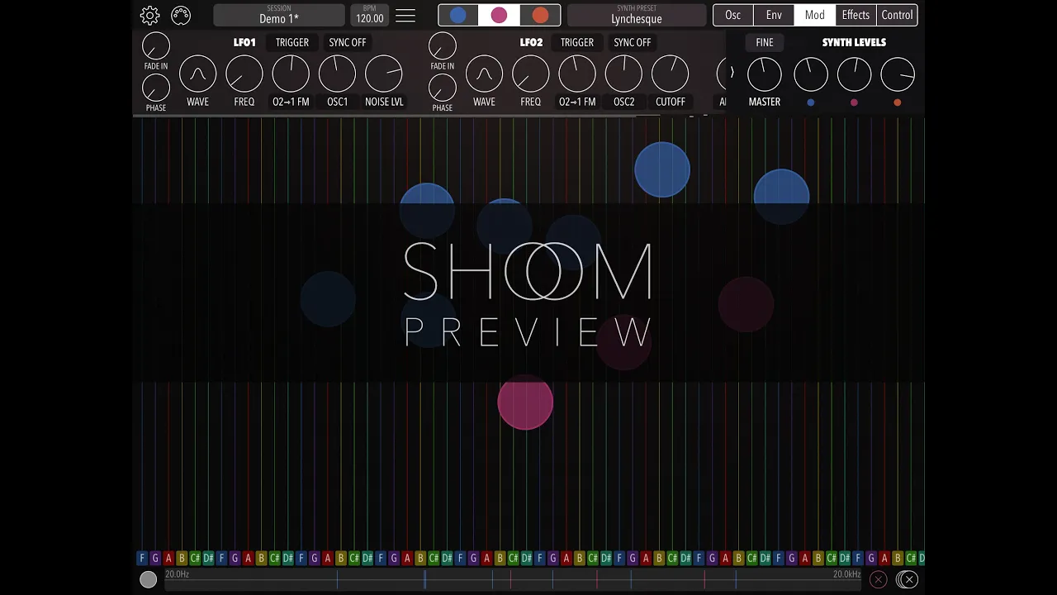Tap the pink note circle on the playfield

click(525, 402)
